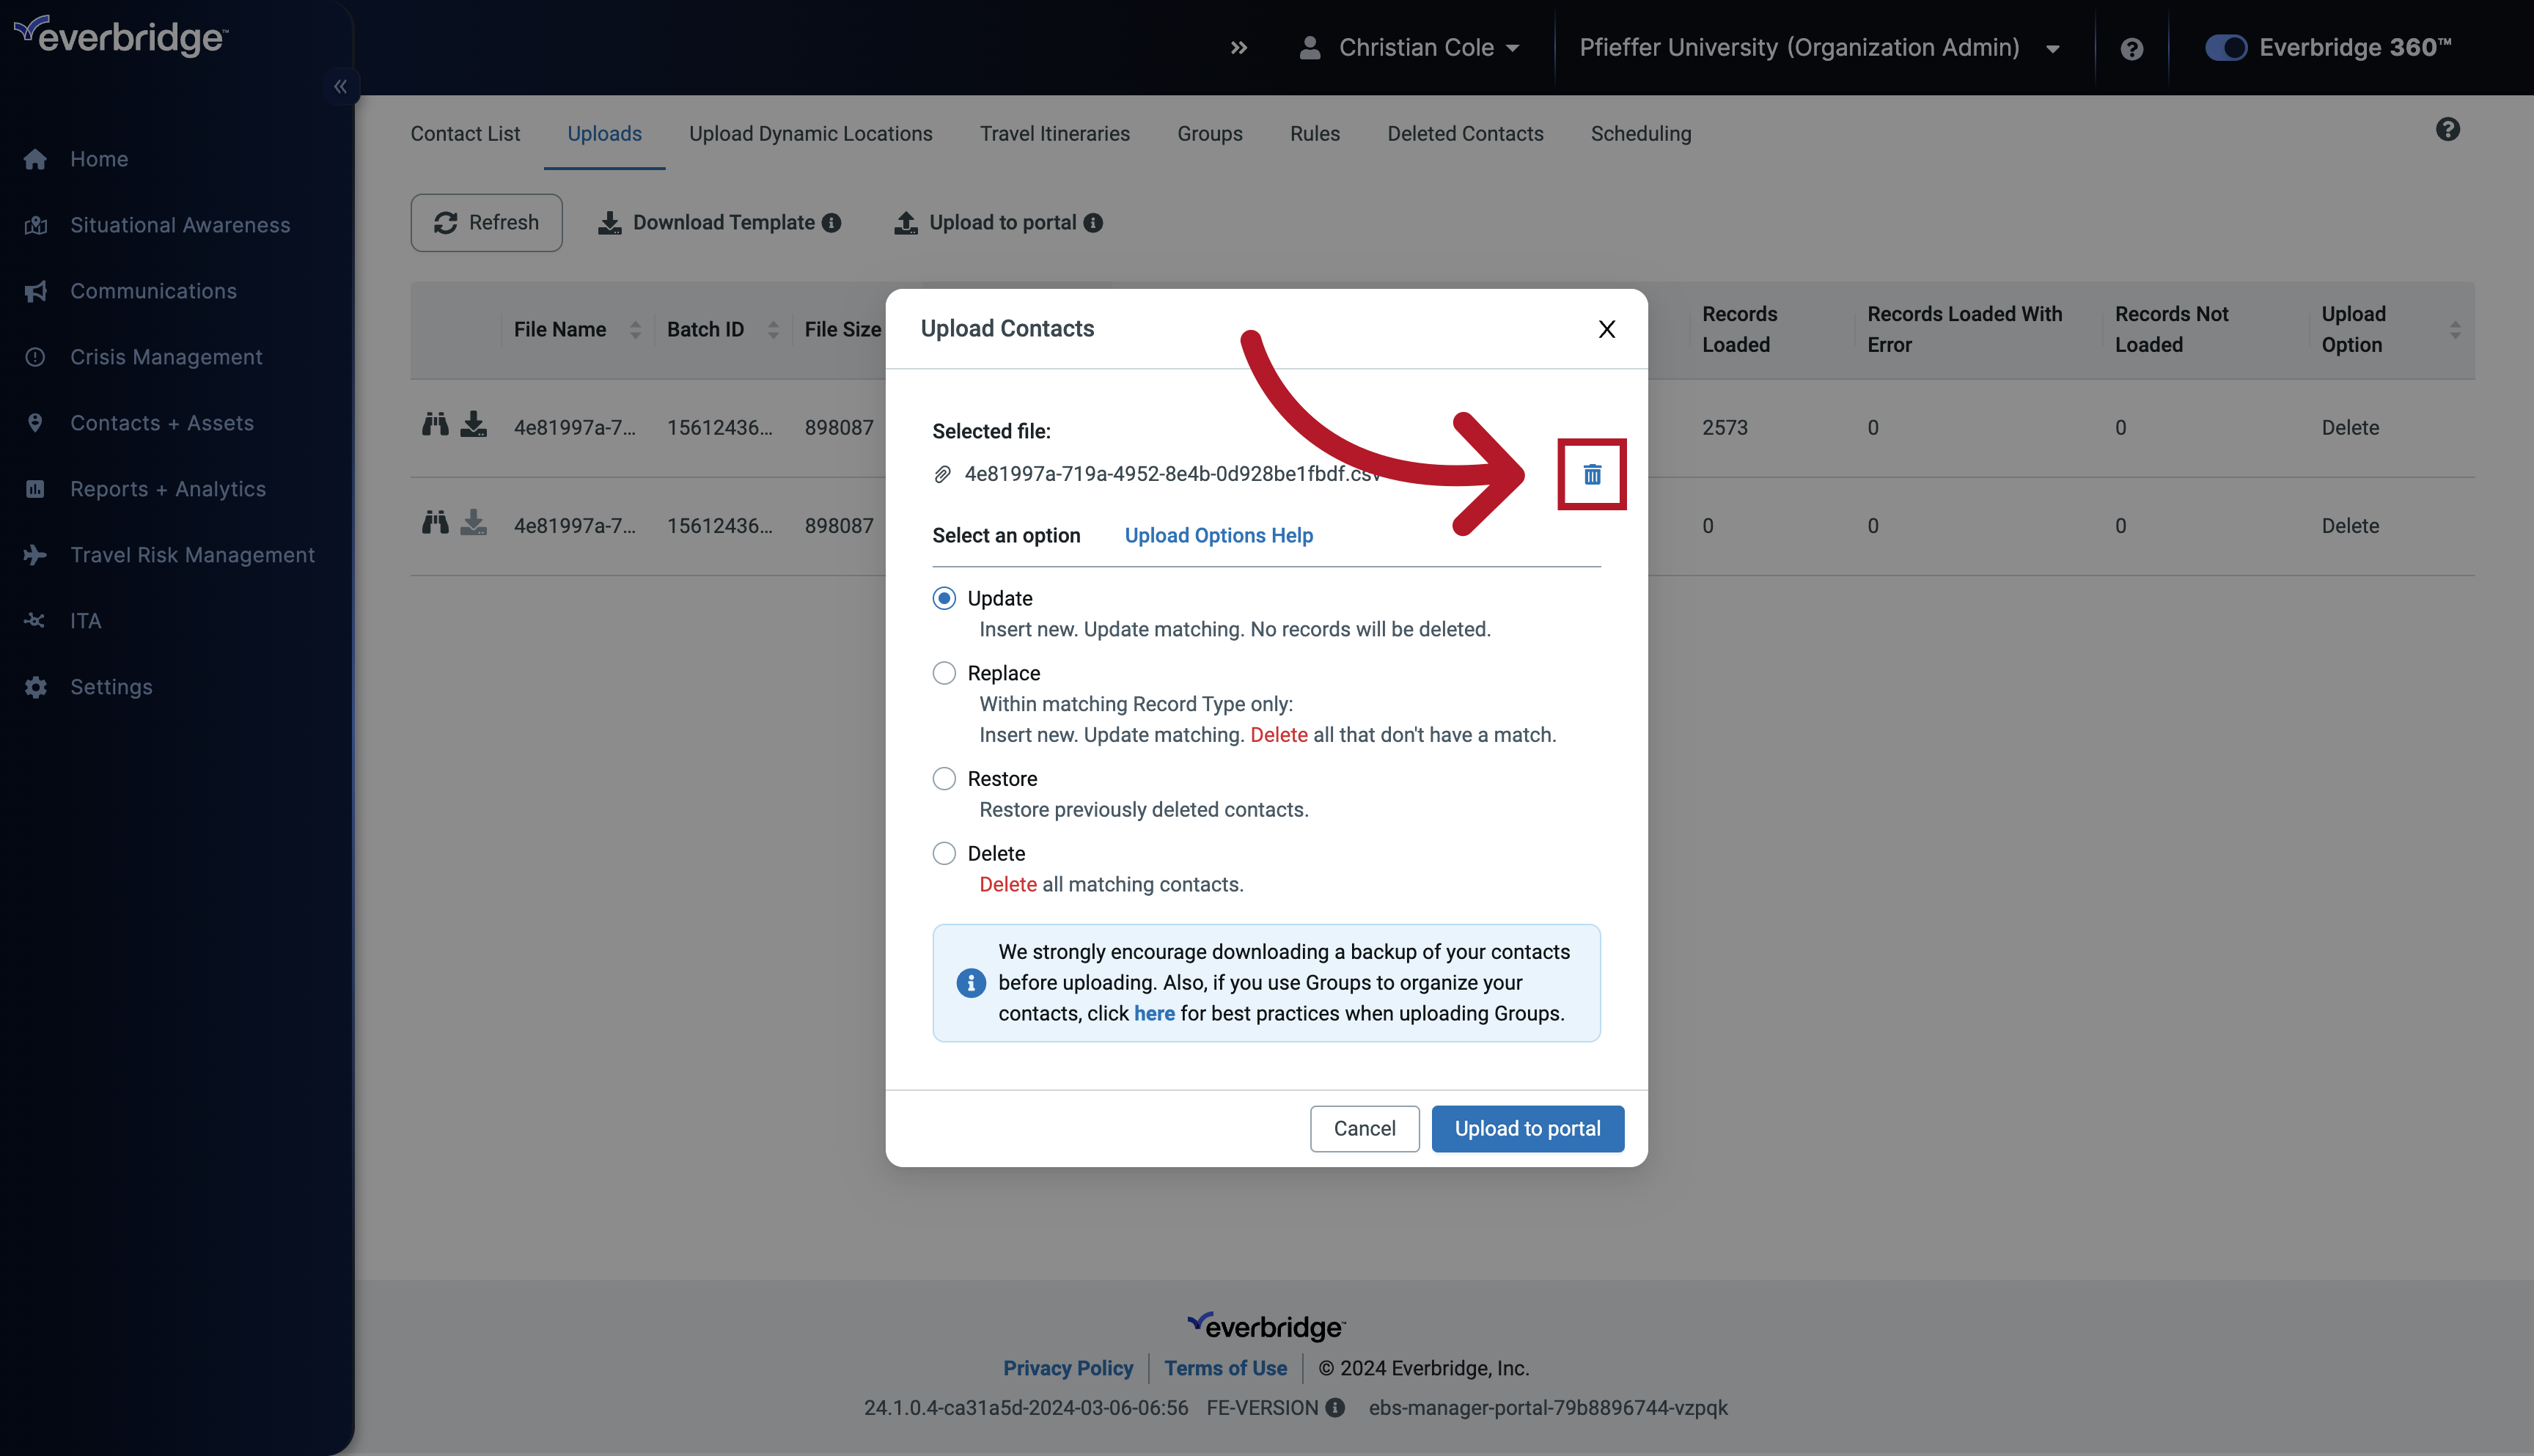Image resolution: width=2534 pixels, height=1456 pixels.
Task: Select the Delete all matching contacts option
Action: (943, 852)
